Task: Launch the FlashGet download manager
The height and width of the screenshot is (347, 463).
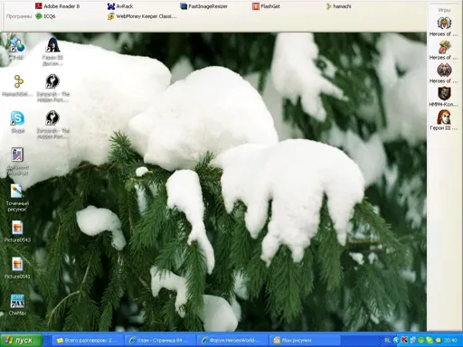Action: pyautogui.click(x=266, y=6)
